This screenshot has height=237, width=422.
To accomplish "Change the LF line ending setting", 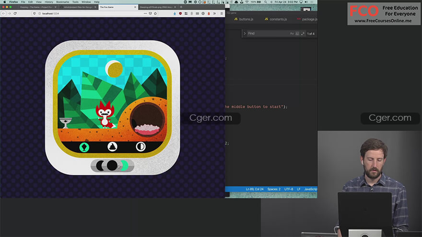I will pyautogui.click(x=298, y=189).
